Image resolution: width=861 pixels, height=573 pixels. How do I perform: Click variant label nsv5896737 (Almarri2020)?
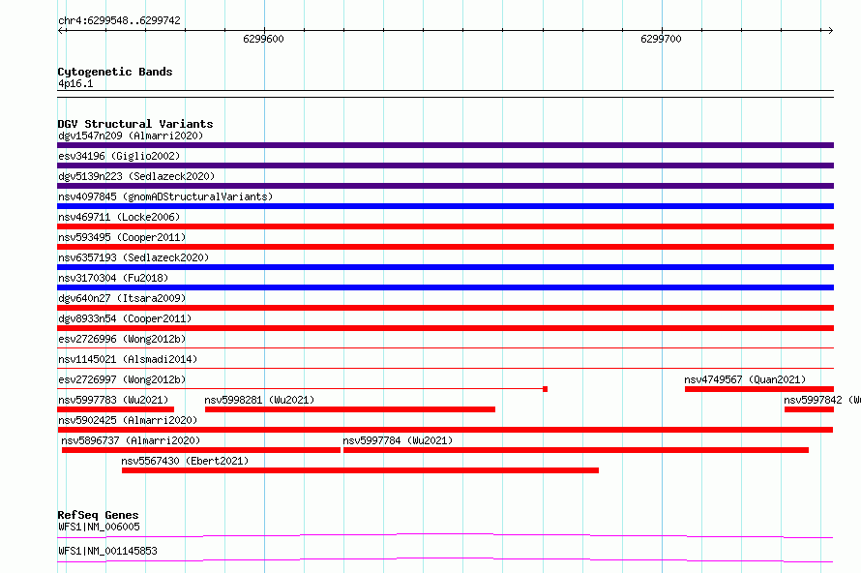click(x=131, y=440)
